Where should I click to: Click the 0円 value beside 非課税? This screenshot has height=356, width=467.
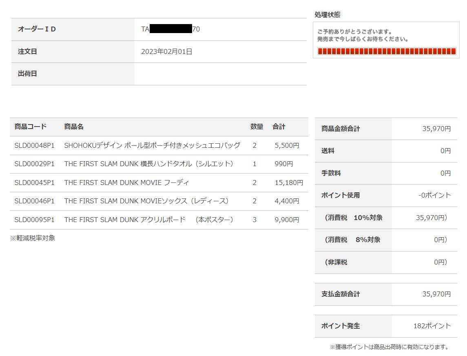[440, 262]
